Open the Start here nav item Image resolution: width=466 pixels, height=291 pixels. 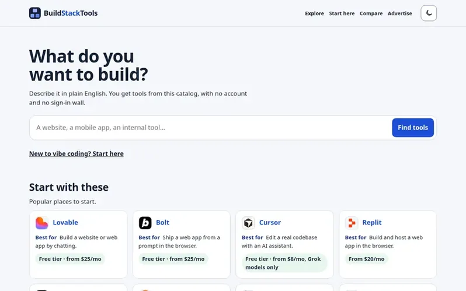pyautogui.click(x=342, y=13)
